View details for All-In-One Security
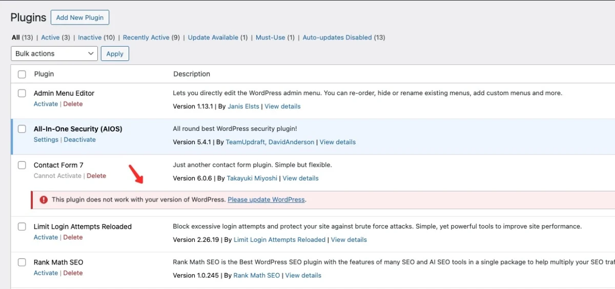 tap(338, 142)
